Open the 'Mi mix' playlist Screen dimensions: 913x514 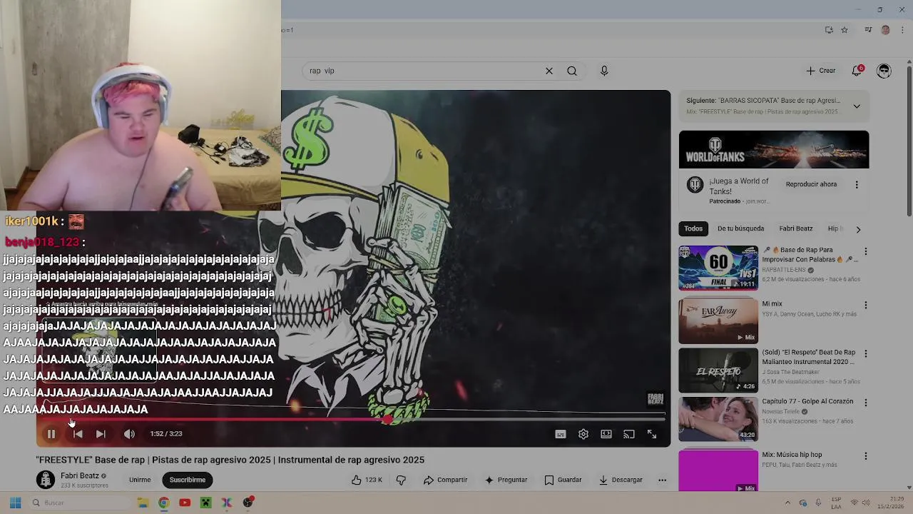click(718, 321)
